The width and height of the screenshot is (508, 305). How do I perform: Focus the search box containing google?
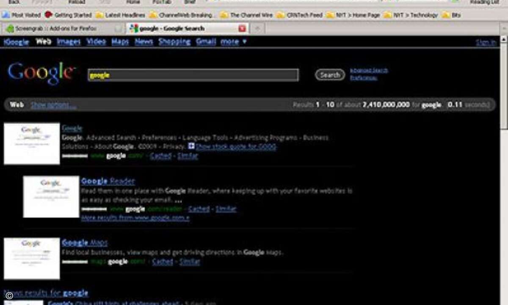pyautogui.click(x=193, y=75)
